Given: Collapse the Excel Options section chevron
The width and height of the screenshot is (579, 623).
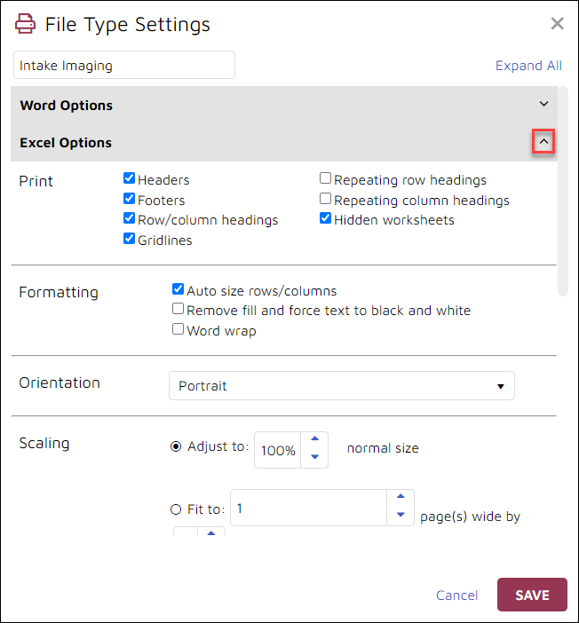Looking at the screenshot, I should 543,141.
